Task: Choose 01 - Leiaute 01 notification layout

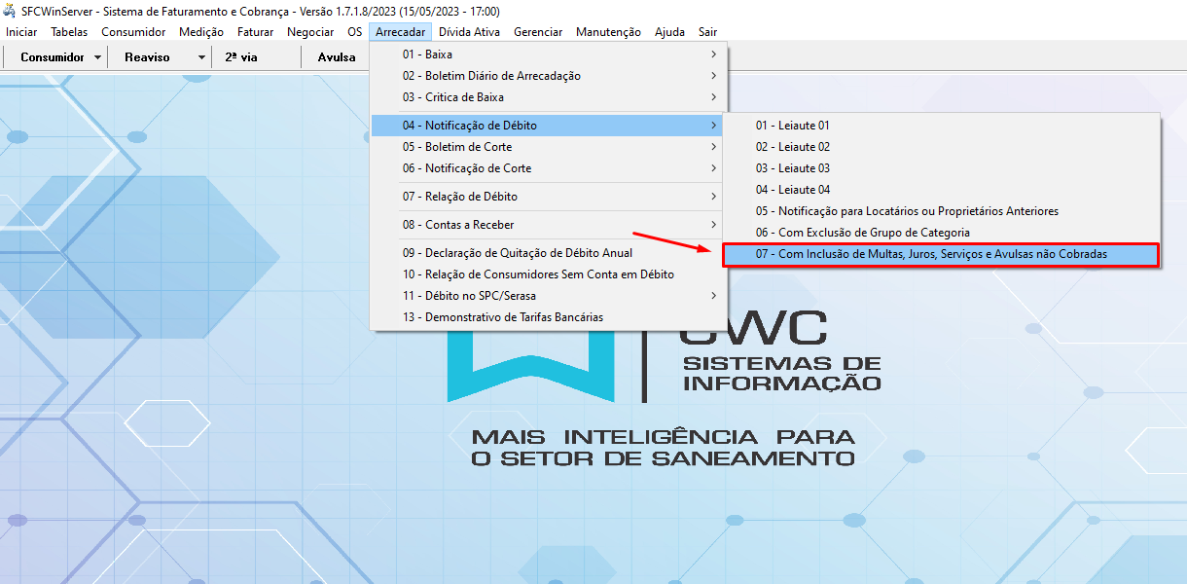Action: point(792,126)
